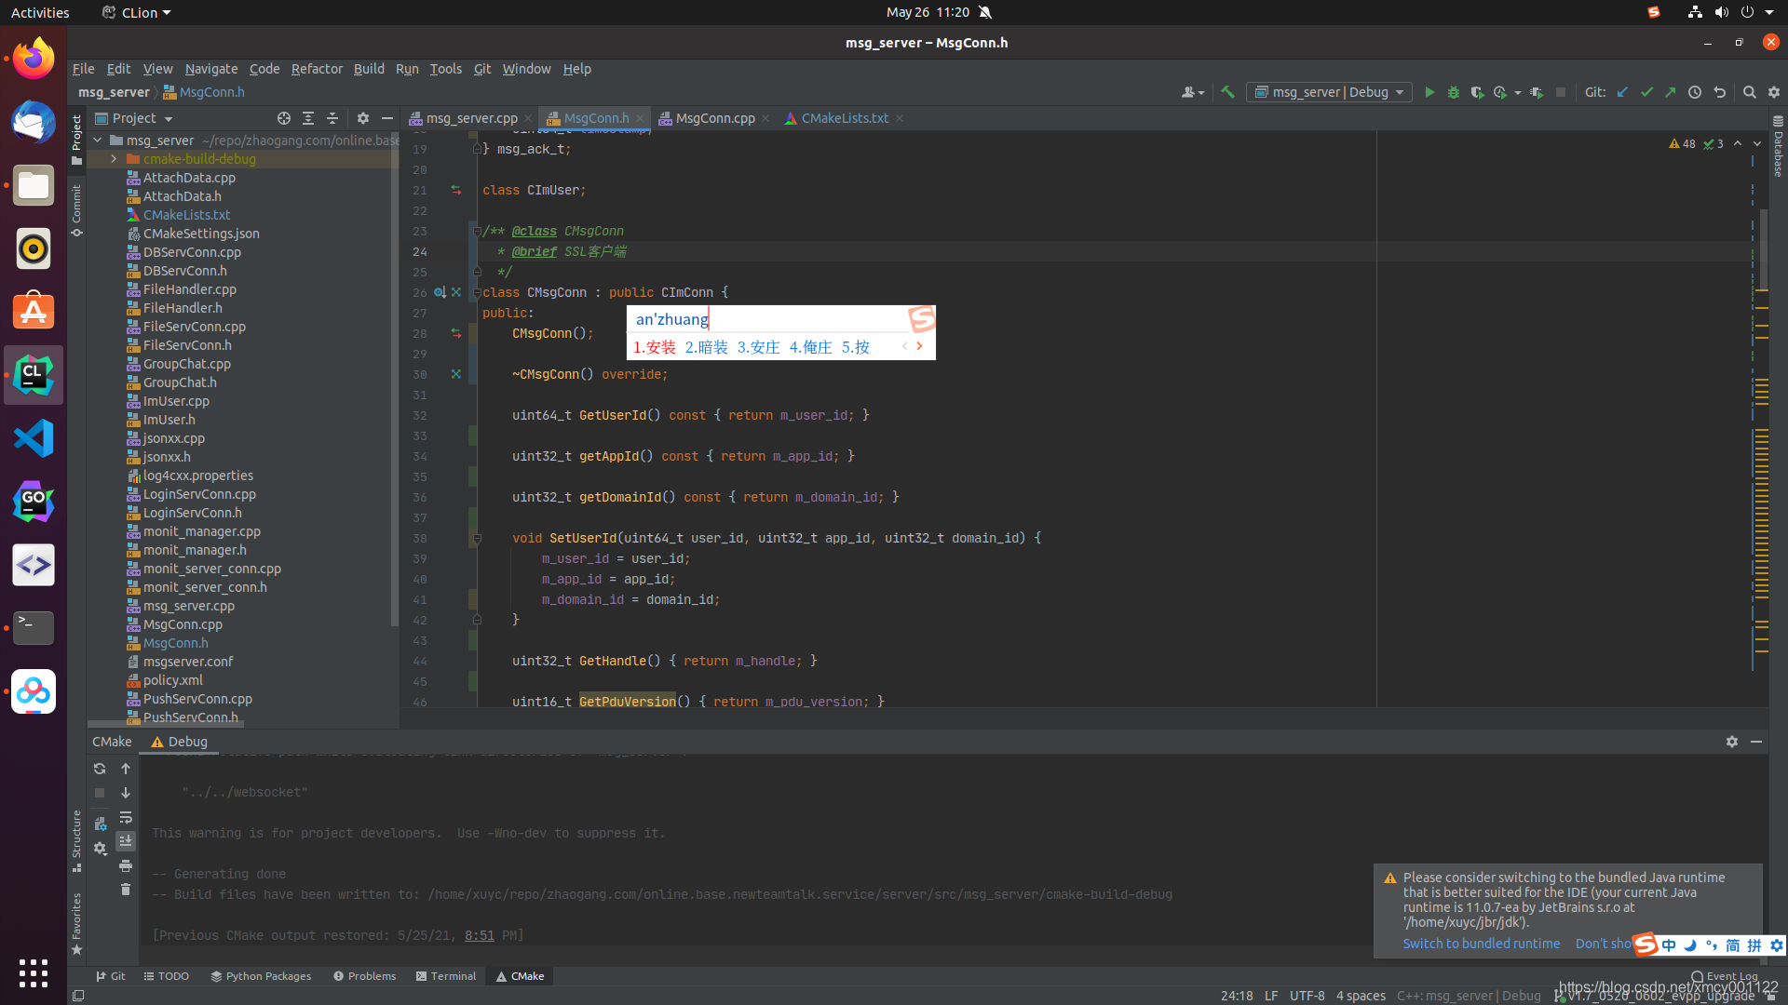Select candidate 2.暗装 in IME popup
1788x1005 pixels.
point(707,347)
